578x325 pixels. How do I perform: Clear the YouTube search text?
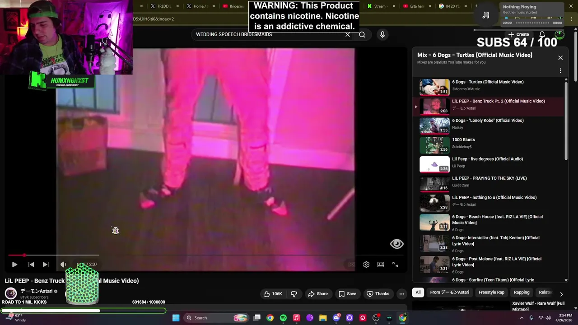pos(348,34)
